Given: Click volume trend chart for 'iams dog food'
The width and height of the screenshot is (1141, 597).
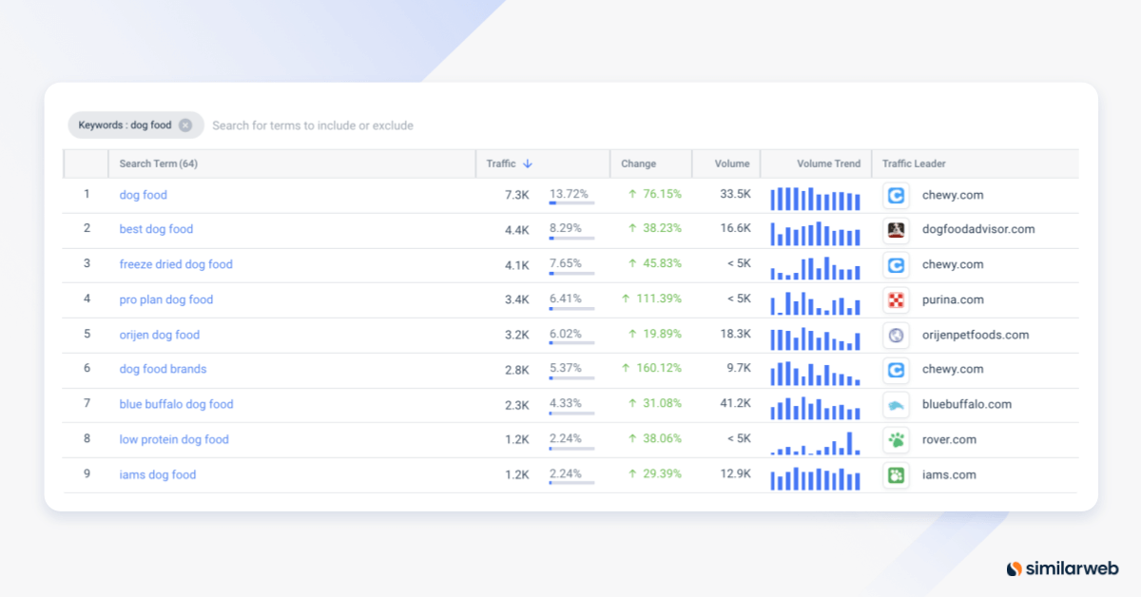Looking at the screenshot, I should tap(815, 478).
